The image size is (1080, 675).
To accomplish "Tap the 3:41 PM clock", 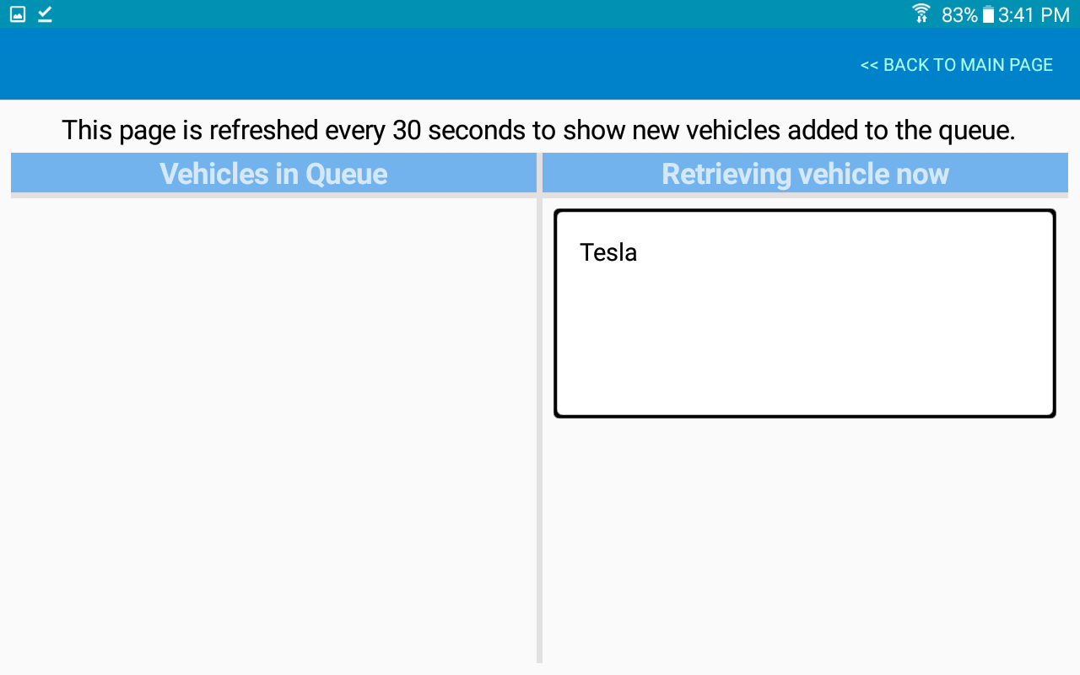I will tap(1034, 15).
